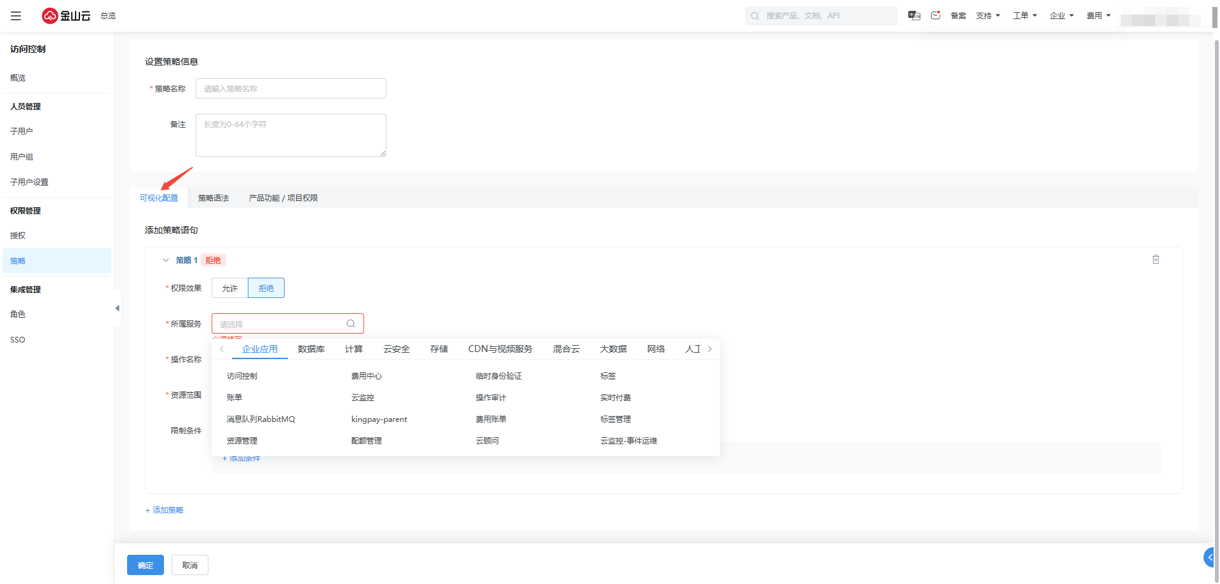Click the Kingsoft Cloud logo
Viewport: 1220px width, 584px height.
click(66, 16)
